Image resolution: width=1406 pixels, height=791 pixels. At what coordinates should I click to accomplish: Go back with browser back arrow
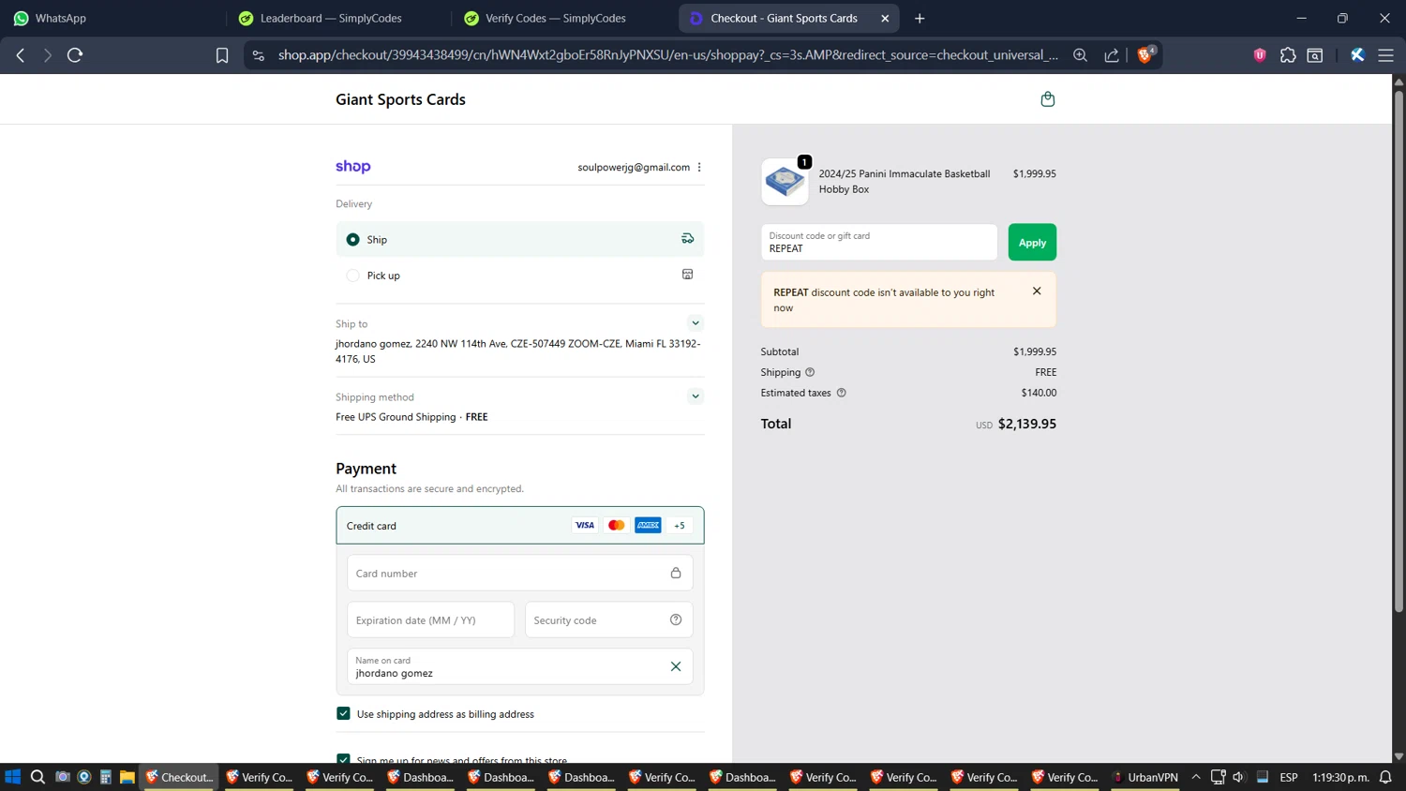pyautogui.click(x=21, y=55)
